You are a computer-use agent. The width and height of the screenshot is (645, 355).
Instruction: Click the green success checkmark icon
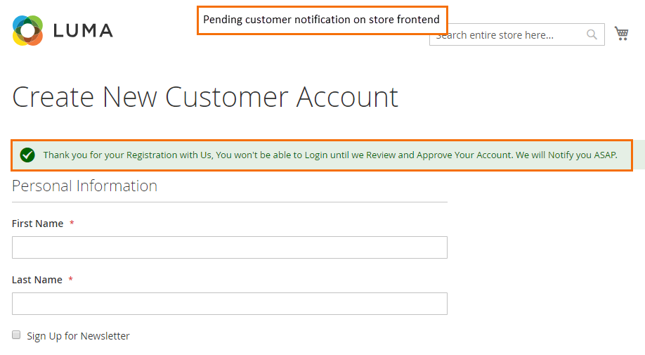click(27, 155)
